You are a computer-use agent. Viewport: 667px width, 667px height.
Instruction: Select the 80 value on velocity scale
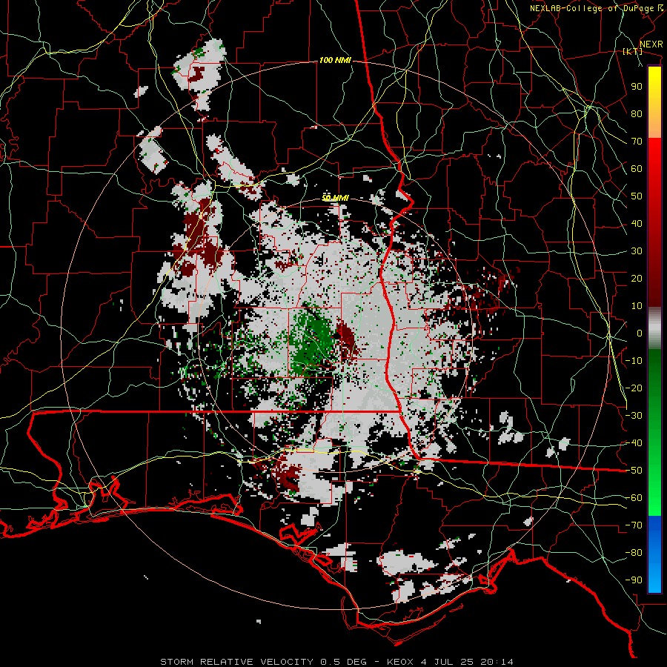click(637, 114)
